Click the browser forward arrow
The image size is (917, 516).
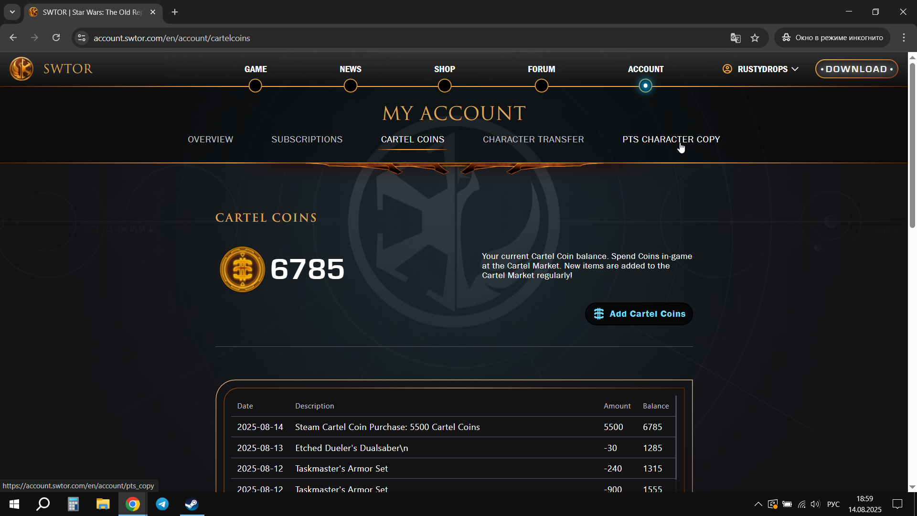[34, 38]
